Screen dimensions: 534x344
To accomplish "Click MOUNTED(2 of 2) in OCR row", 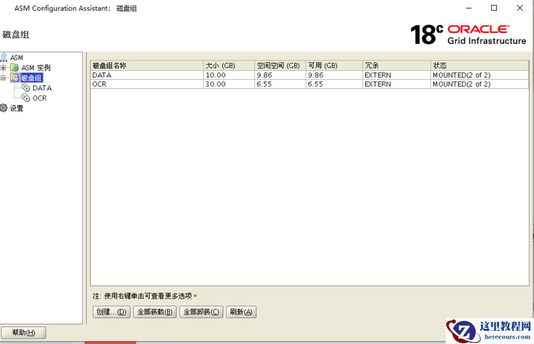I will (479, 84).
